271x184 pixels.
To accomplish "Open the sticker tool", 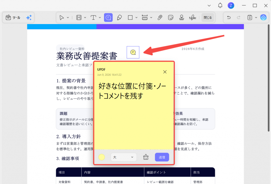I will 171,18.
